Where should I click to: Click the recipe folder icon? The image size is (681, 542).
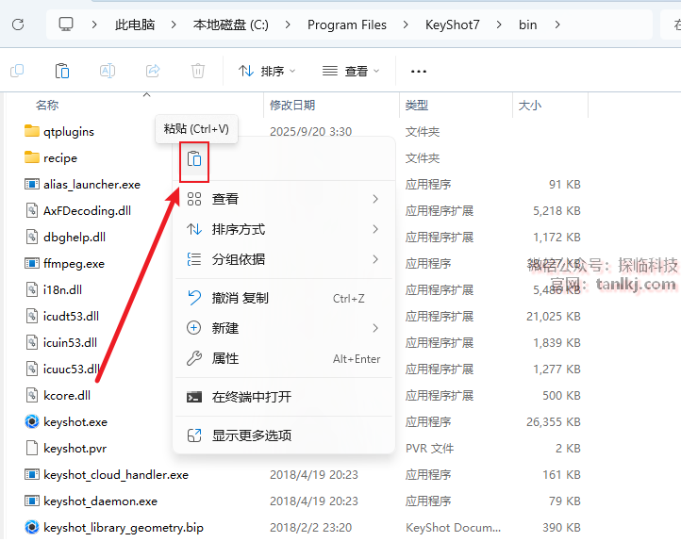click(32, 157)
